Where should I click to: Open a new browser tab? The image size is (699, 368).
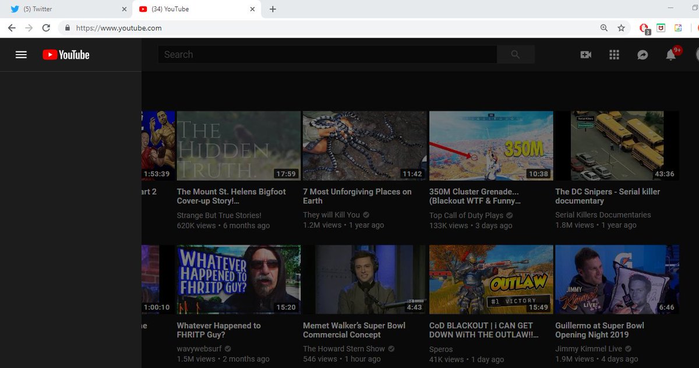[273, 9]
